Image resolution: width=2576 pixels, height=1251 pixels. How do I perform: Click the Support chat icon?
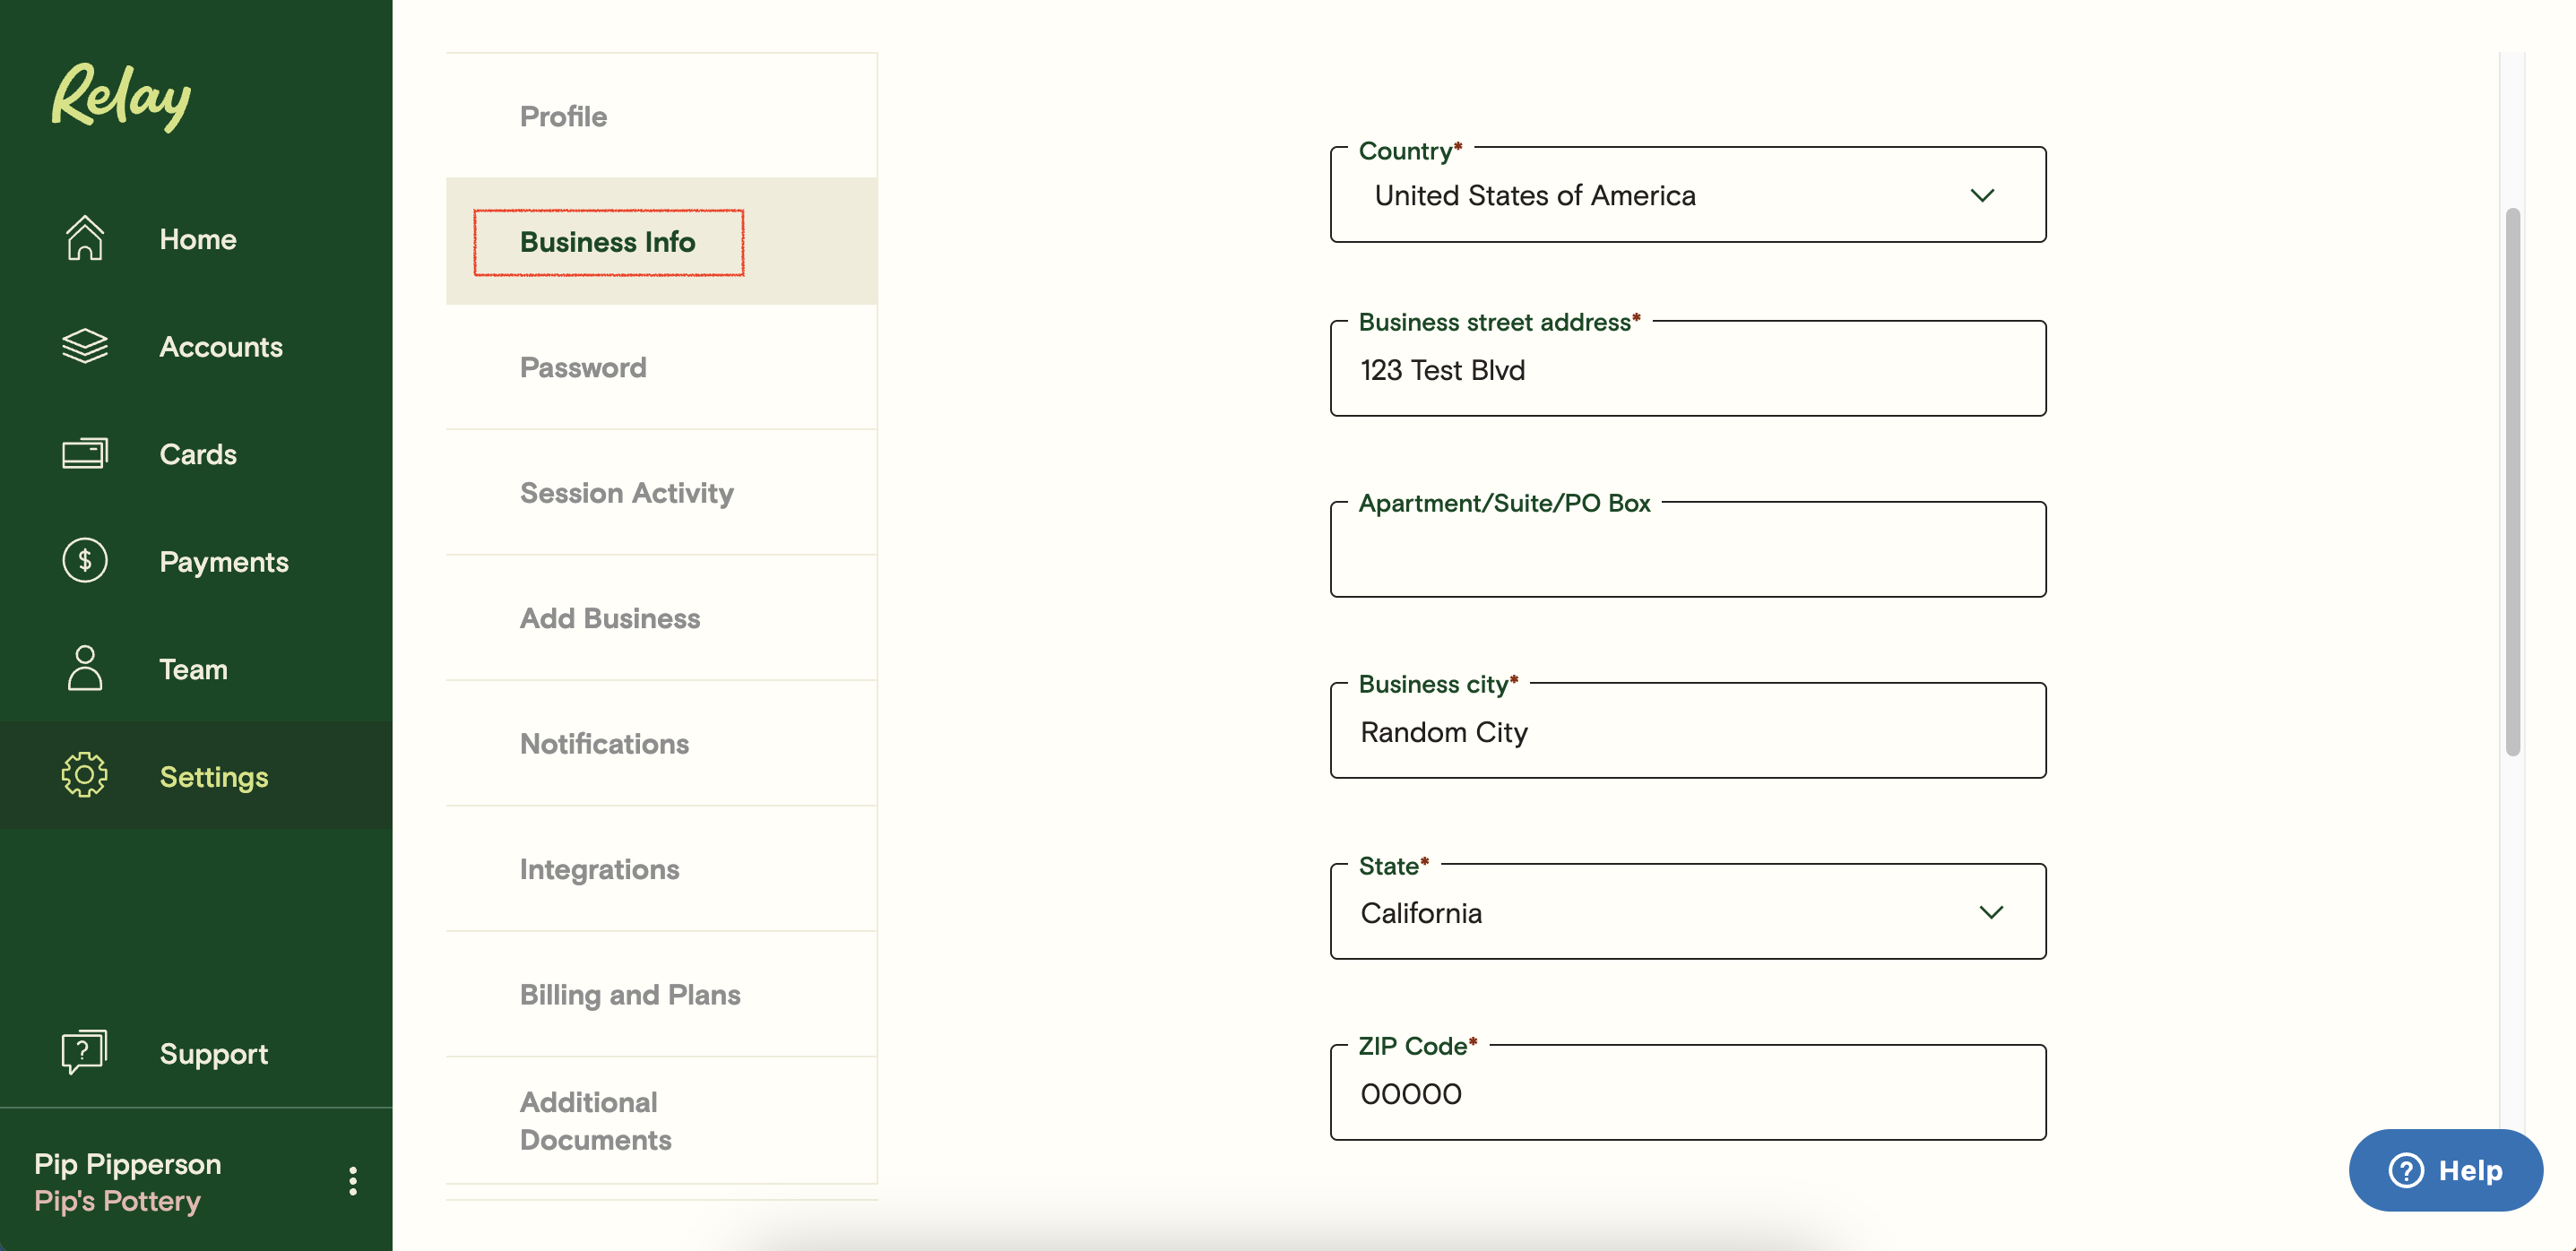tap(84, 1052)
